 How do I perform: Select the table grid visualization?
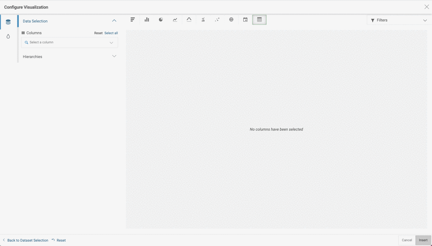pos(259,20)
